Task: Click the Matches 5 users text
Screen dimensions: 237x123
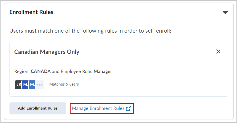Action: [x=64, y=84]
